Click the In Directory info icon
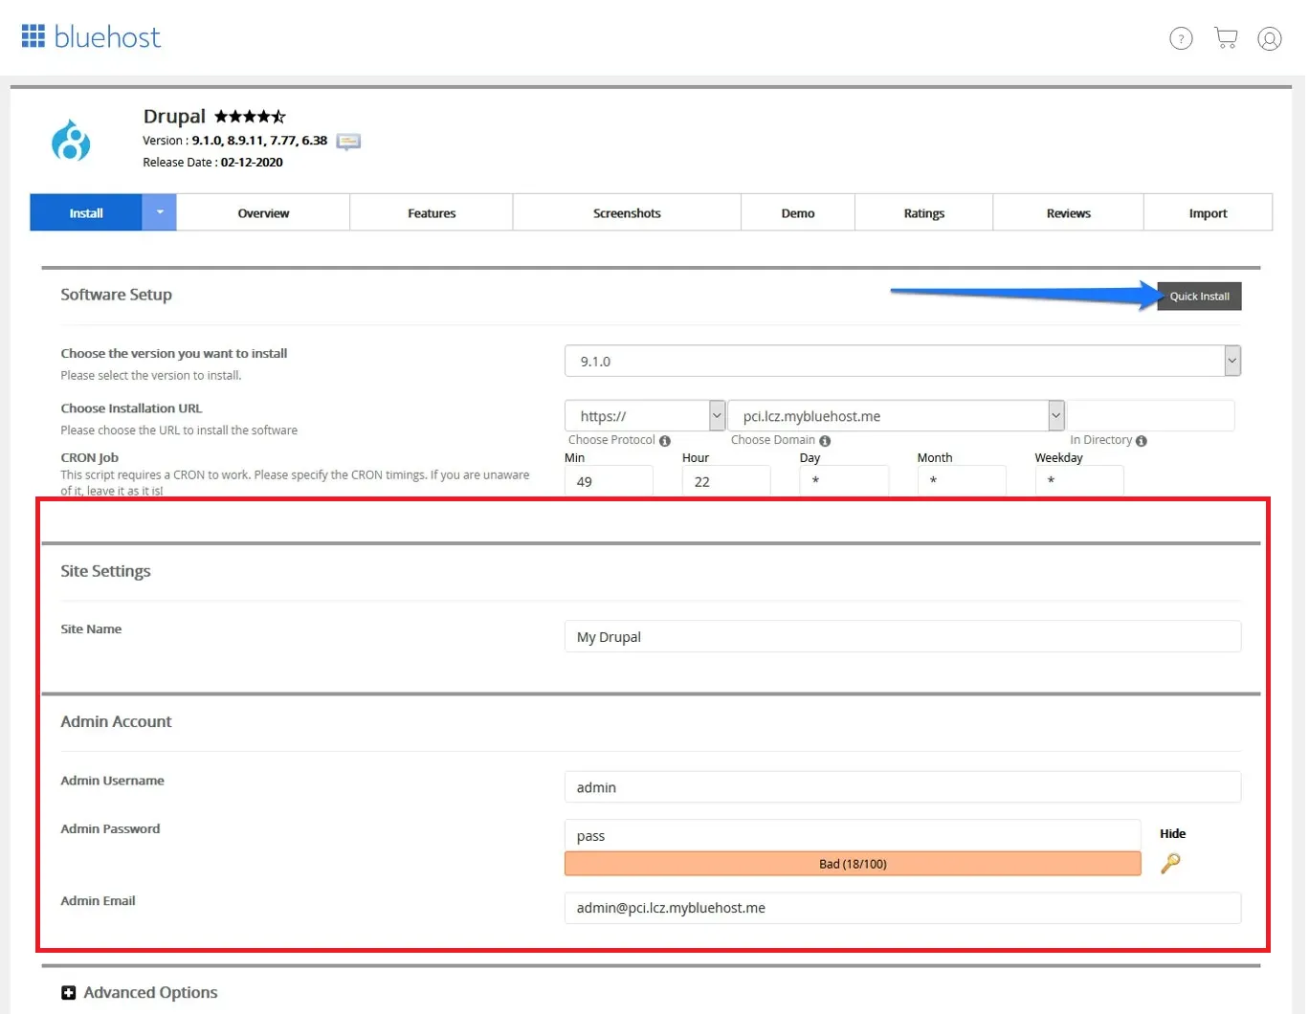This screenshot has height=1014, width=1309. click(1142, 441)
